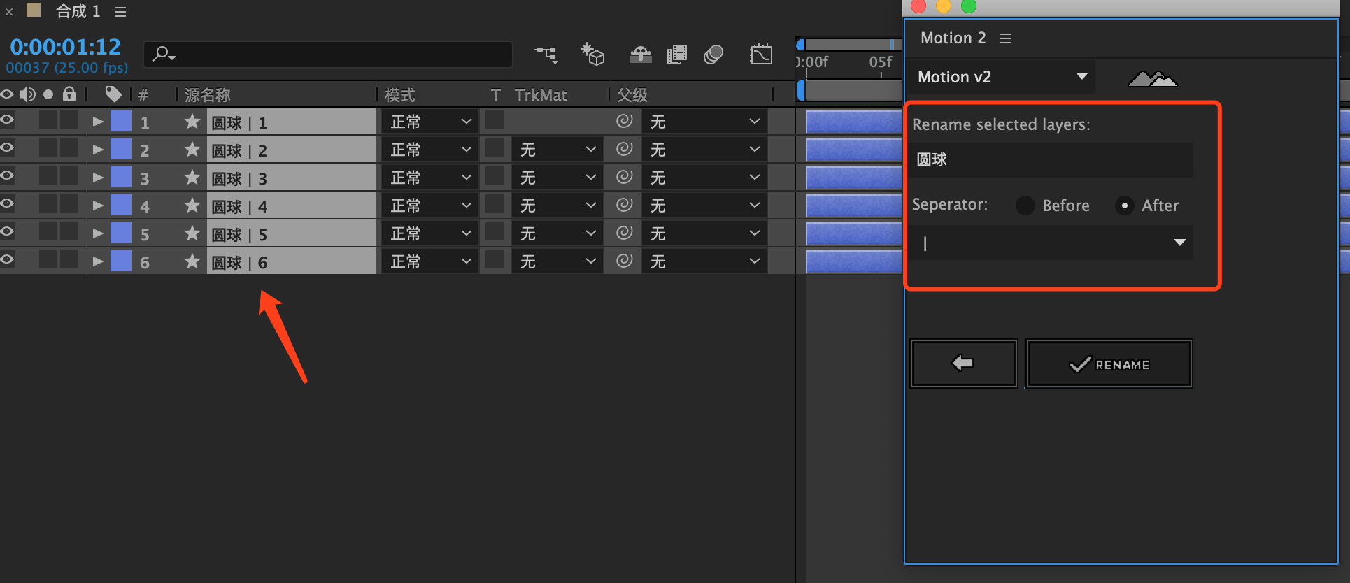Image resolution: width=1350 pixels, height=583 pixels.
Task: Select the After separator radio button
Action: (1124, 206)
